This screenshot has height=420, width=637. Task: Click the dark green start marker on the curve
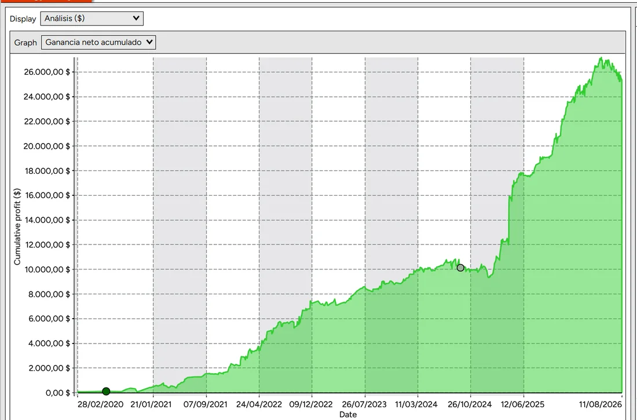click(106, 391)
